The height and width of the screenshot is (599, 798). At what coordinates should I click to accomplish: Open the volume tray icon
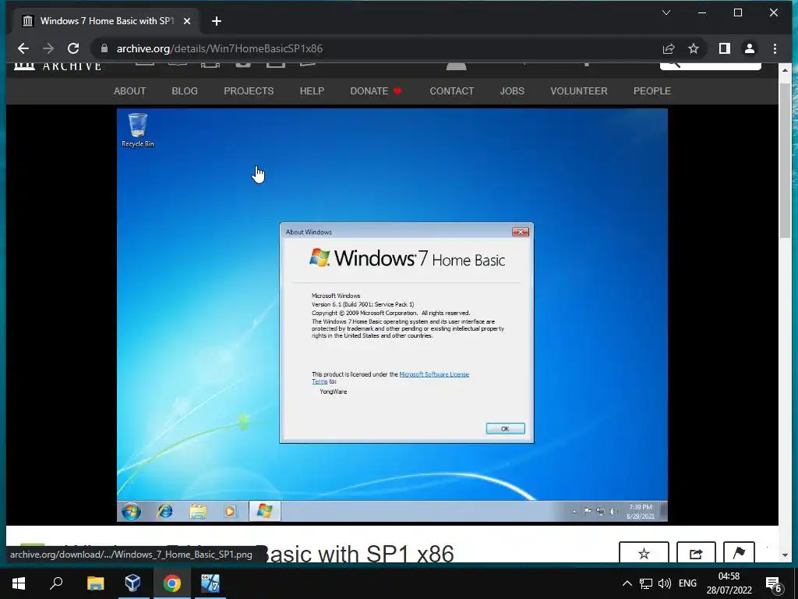tap(665, 583)
